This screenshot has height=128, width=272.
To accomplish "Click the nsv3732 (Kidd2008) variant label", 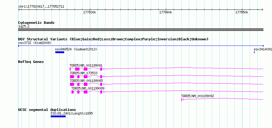I will (x=35, y=43).
